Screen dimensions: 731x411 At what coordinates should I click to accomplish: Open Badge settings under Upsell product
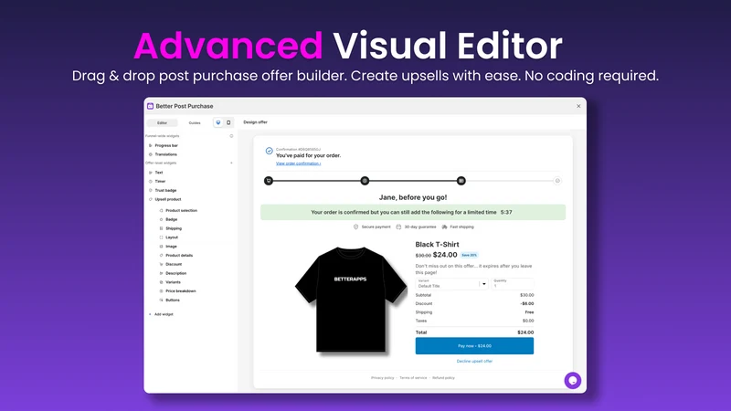point(172,219)
